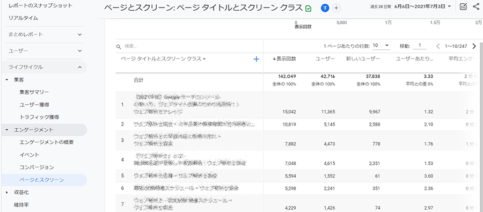Click row 6 views value 5,298

pos(290,188)
